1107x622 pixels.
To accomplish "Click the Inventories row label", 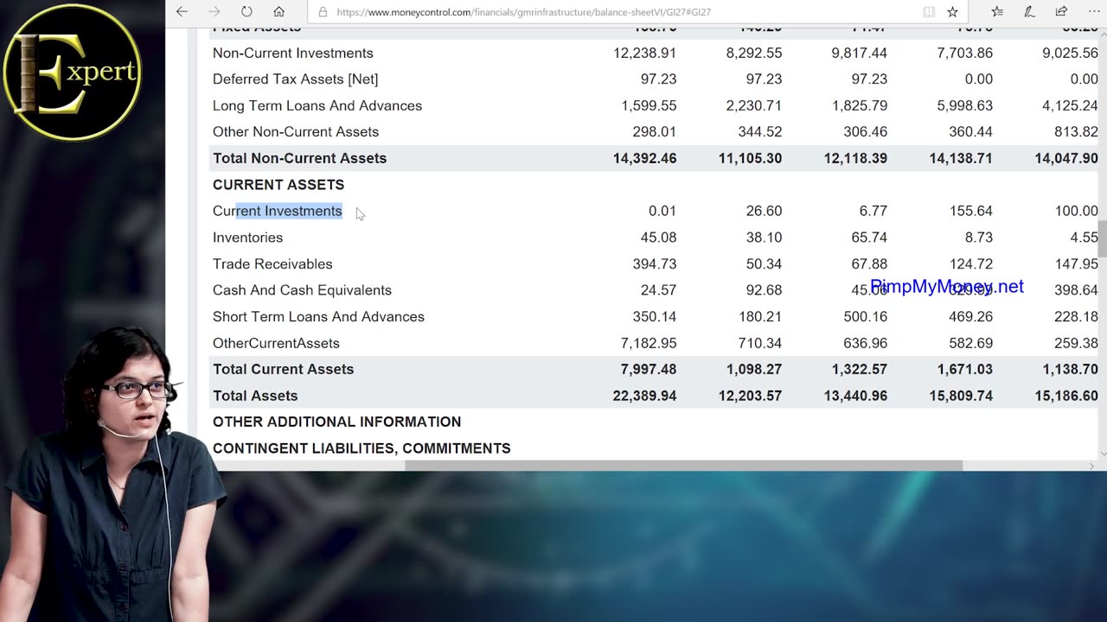I will coord(247,238).
